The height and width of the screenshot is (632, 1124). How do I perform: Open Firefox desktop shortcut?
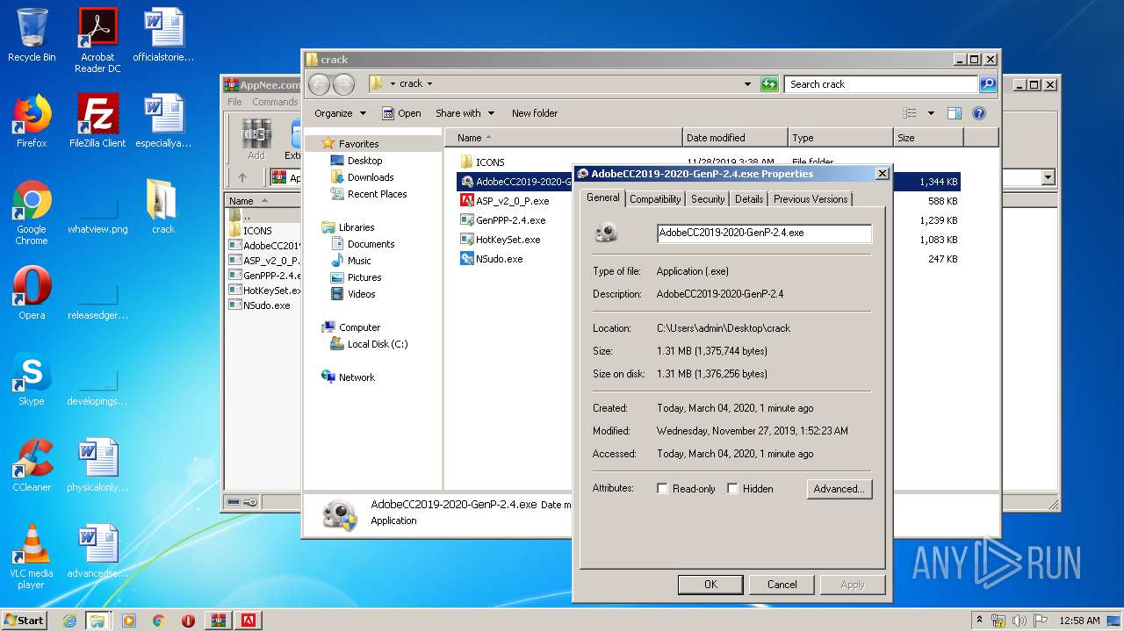click(32, 121)
